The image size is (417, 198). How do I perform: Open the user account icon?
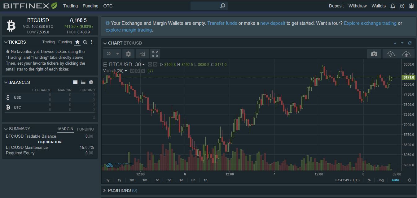tap(411, 6)
